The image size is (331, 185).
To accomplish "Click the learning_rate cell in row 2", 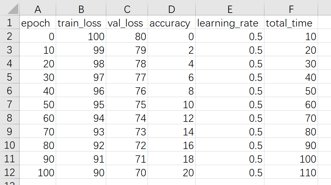I will pos(230,37).
